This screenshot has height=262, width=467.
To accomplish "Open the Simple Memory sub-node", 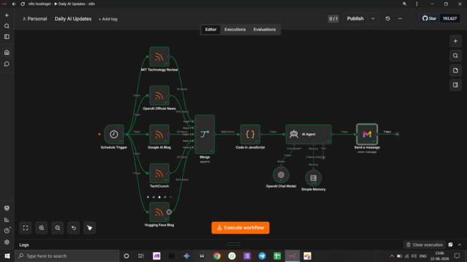I will [313, 178].
